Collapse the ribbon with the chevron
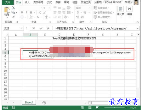Image resolution: width=141 pixels, height=110 pixels. [138, 22]
